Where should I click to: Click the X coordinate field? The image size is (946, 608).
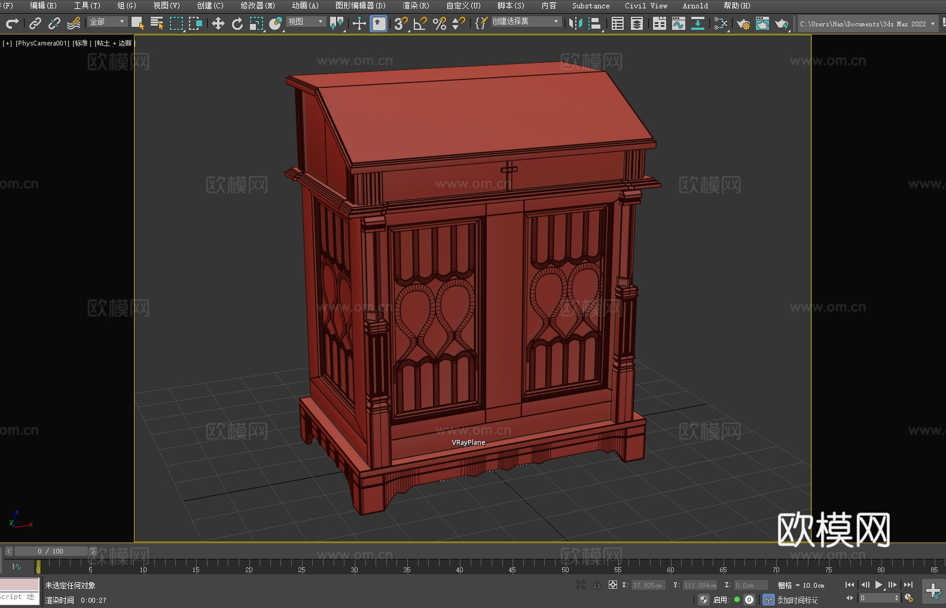click(649, 585)
